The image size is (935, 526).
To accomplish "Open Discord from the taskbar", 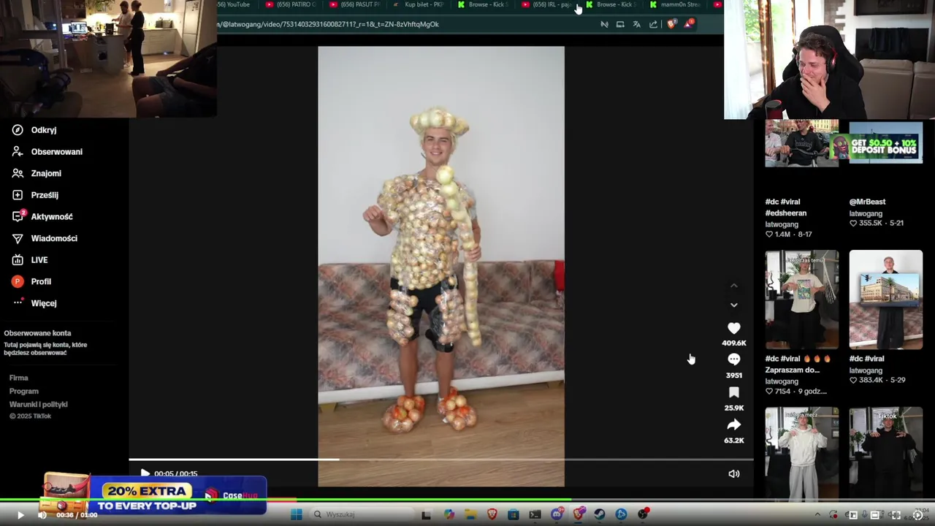I will (x=557, y=514).
